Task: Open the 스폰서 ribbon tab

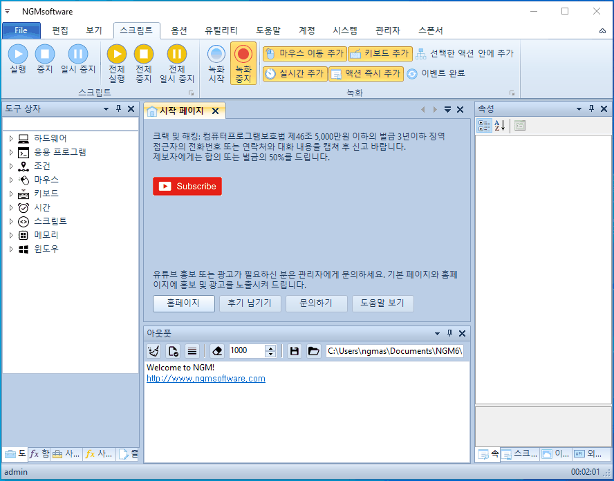Action: click(x=430, y=30)
